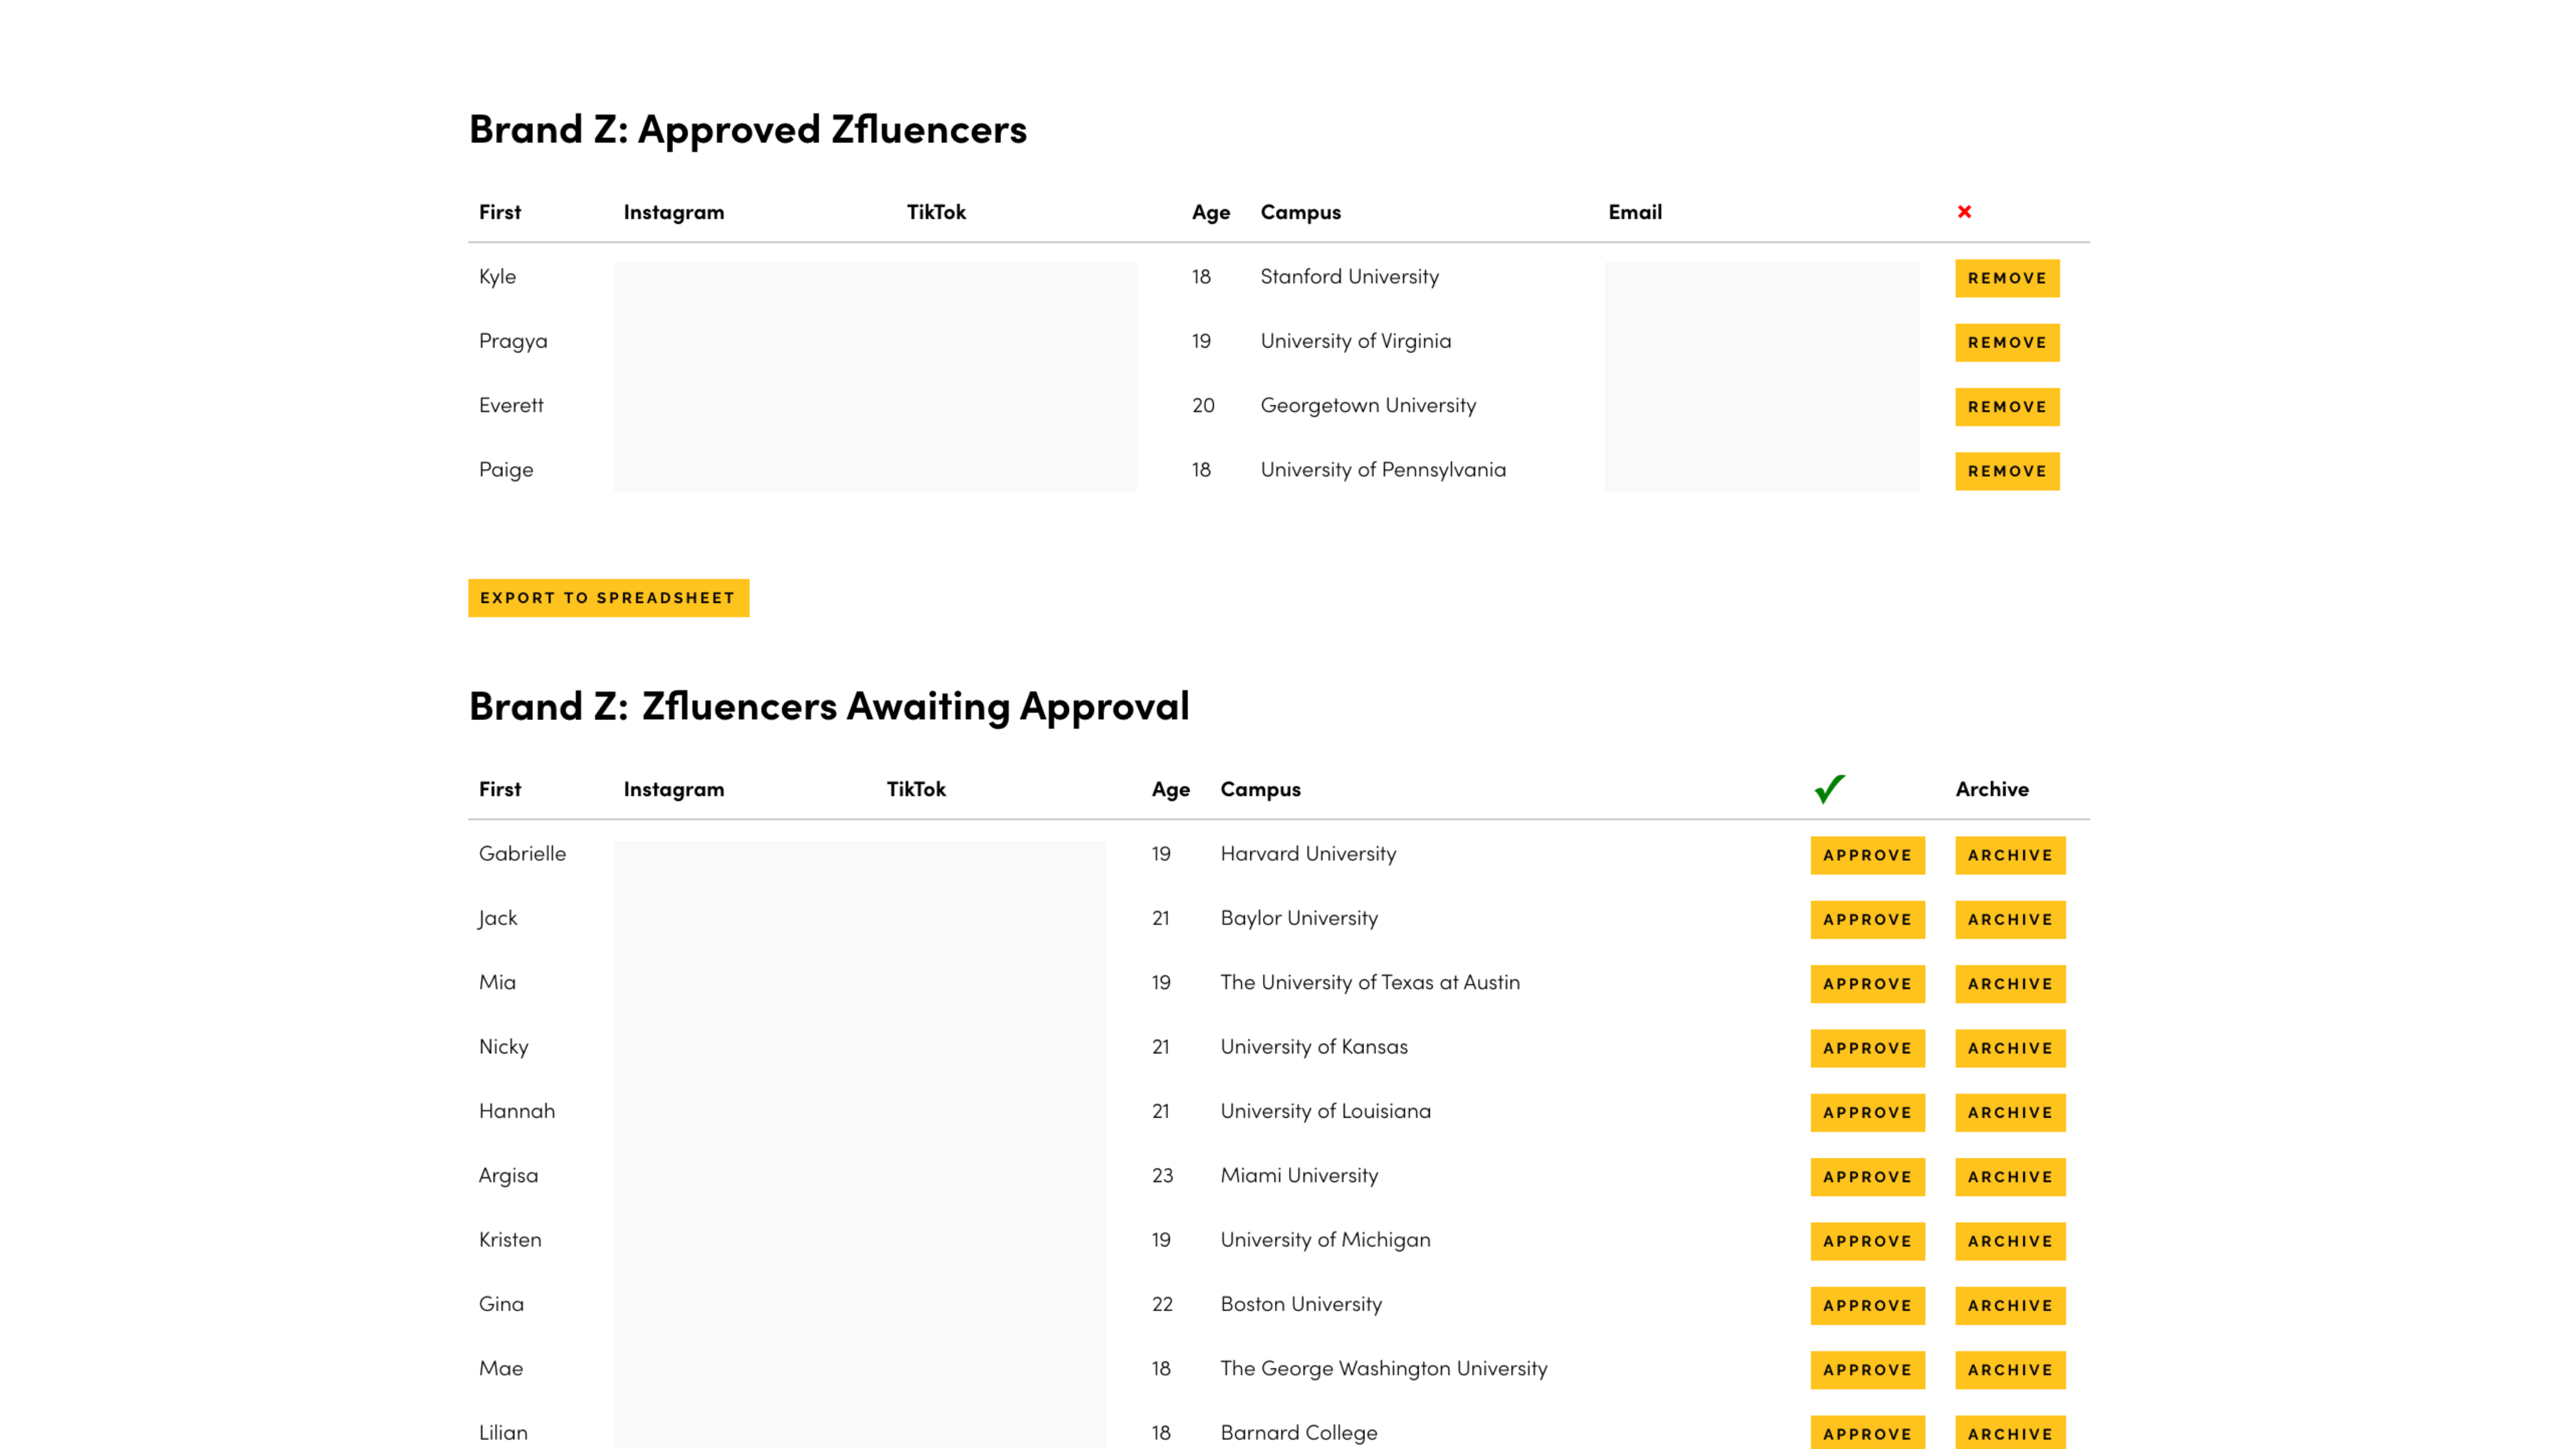Export approved Zfluencers to spreadsheet
The height and width of the screenshot is (1449, 2576).
click(x=608, y=598)
